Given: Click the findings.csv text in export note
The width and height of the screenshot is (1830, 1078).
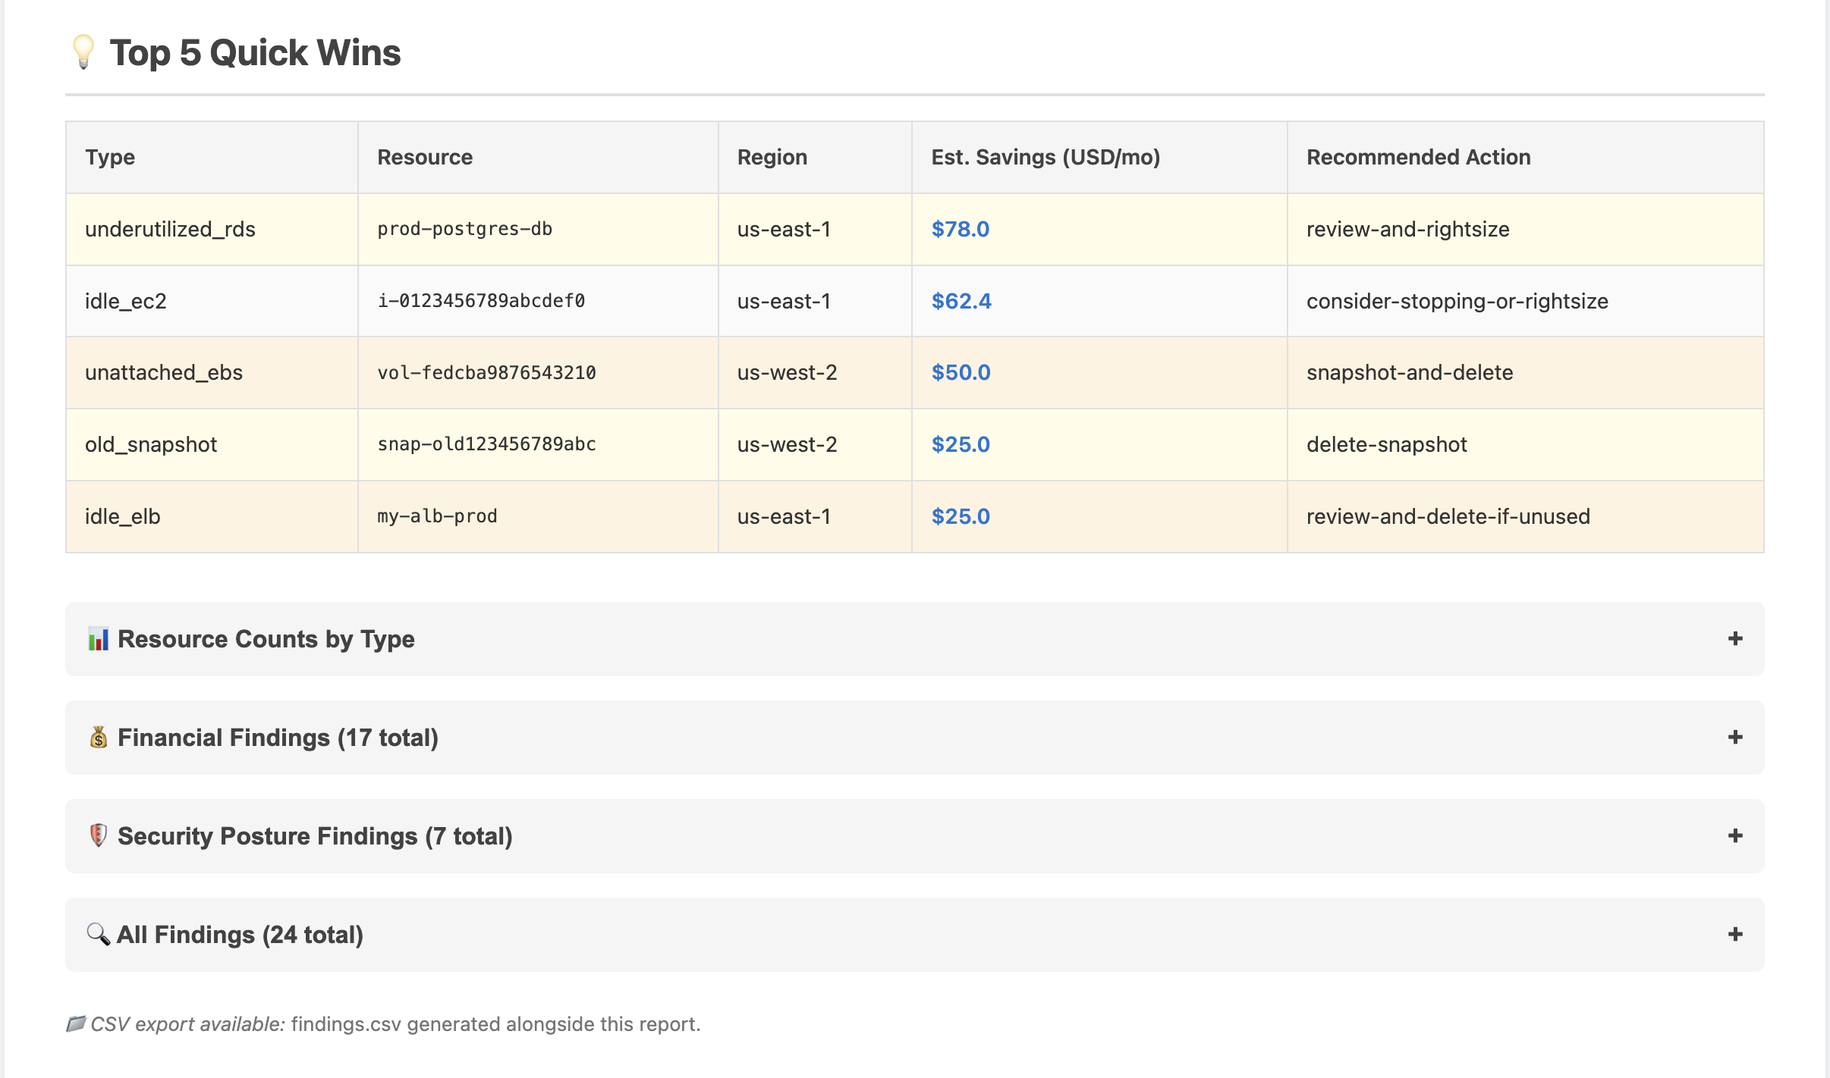Looking at the screenshot, I should tap(344, 1023).
